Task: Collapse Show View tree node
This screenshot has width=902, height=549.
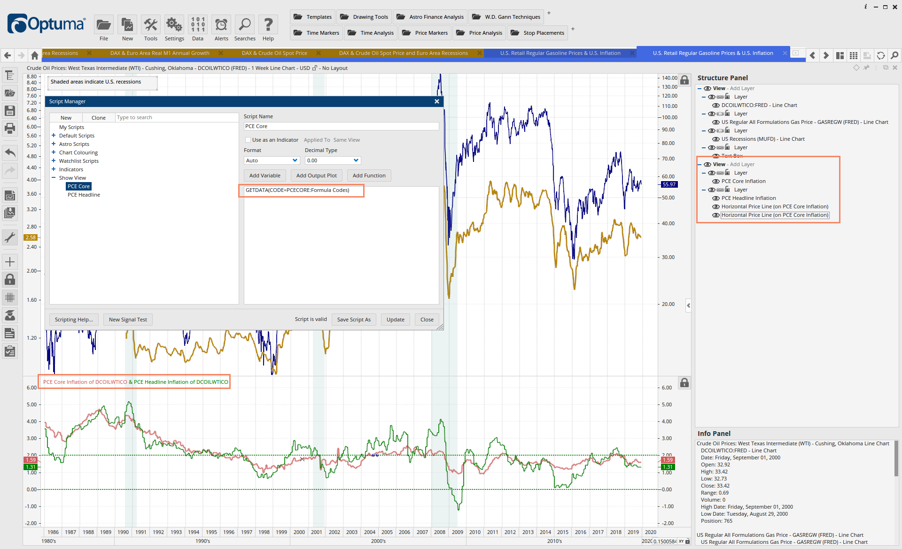Action: tap(54, 178)
